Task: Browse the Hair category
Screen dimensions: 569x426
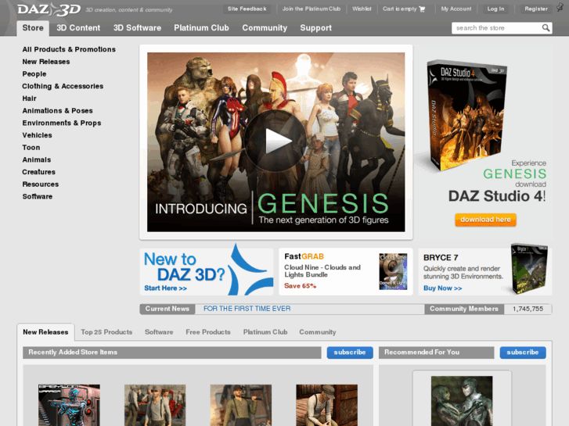Action: (x=30, y=98)
